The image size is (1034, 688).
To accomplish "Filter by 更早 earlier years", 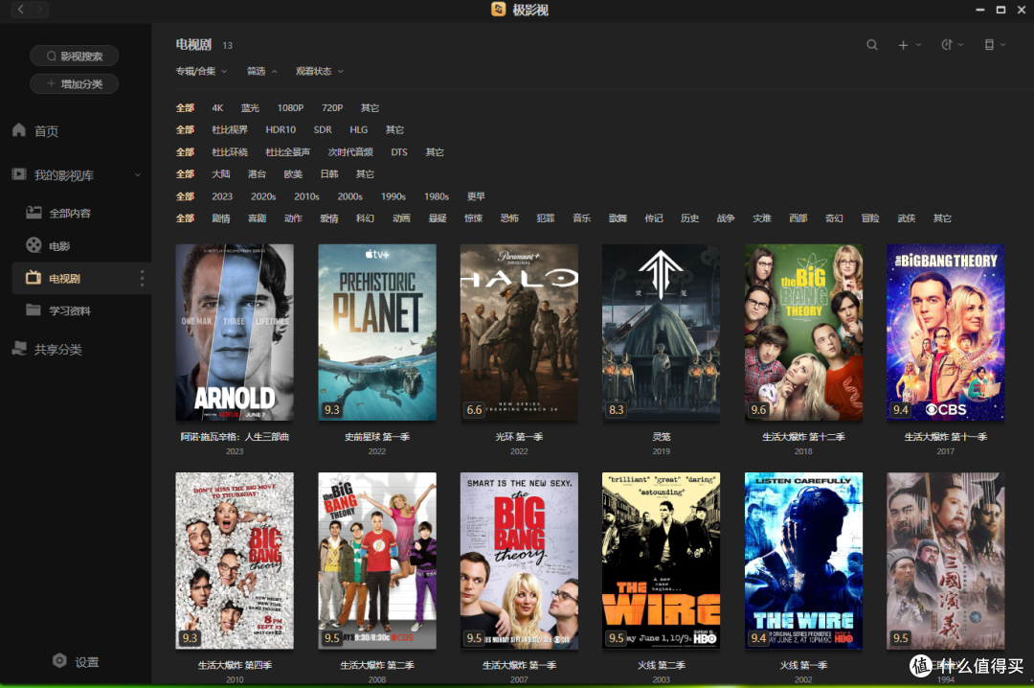I will pos(476,196).
